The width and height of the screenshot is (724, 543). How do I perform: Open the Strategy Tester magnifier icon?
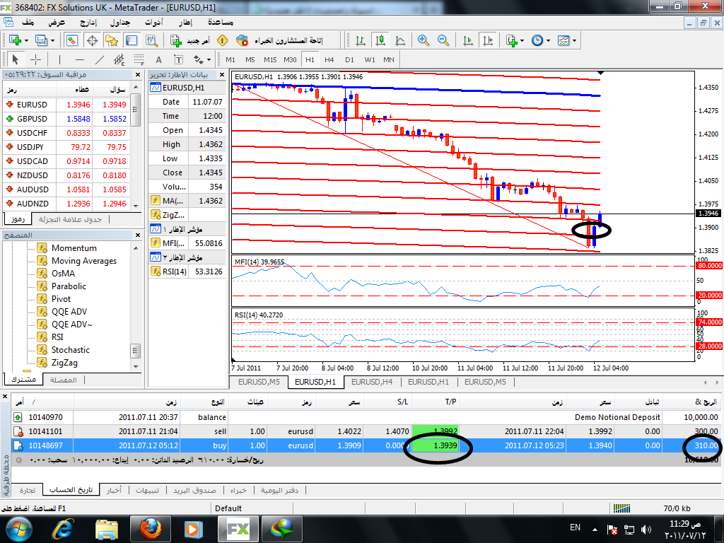click(151, 40)
